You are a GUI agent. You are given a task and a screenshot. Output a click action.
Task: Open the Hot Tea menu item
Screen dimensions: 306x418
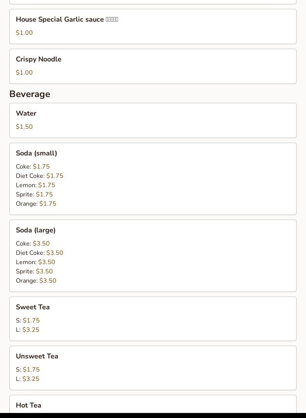coord(29,405)
